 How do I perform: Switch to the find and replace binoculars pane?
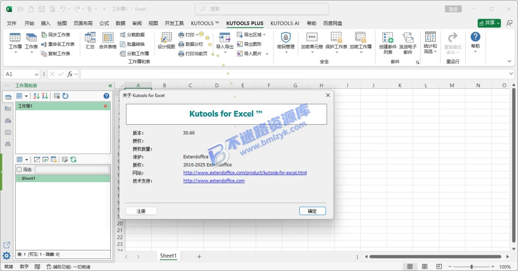8,144
